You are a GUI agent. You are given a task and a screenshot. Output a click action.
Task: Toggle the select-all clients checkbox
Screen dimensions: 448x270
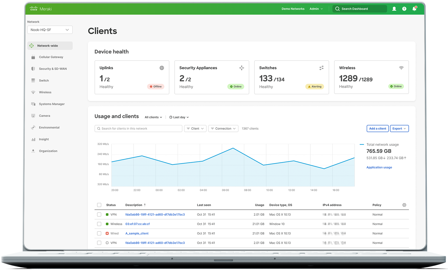(99, 205)
